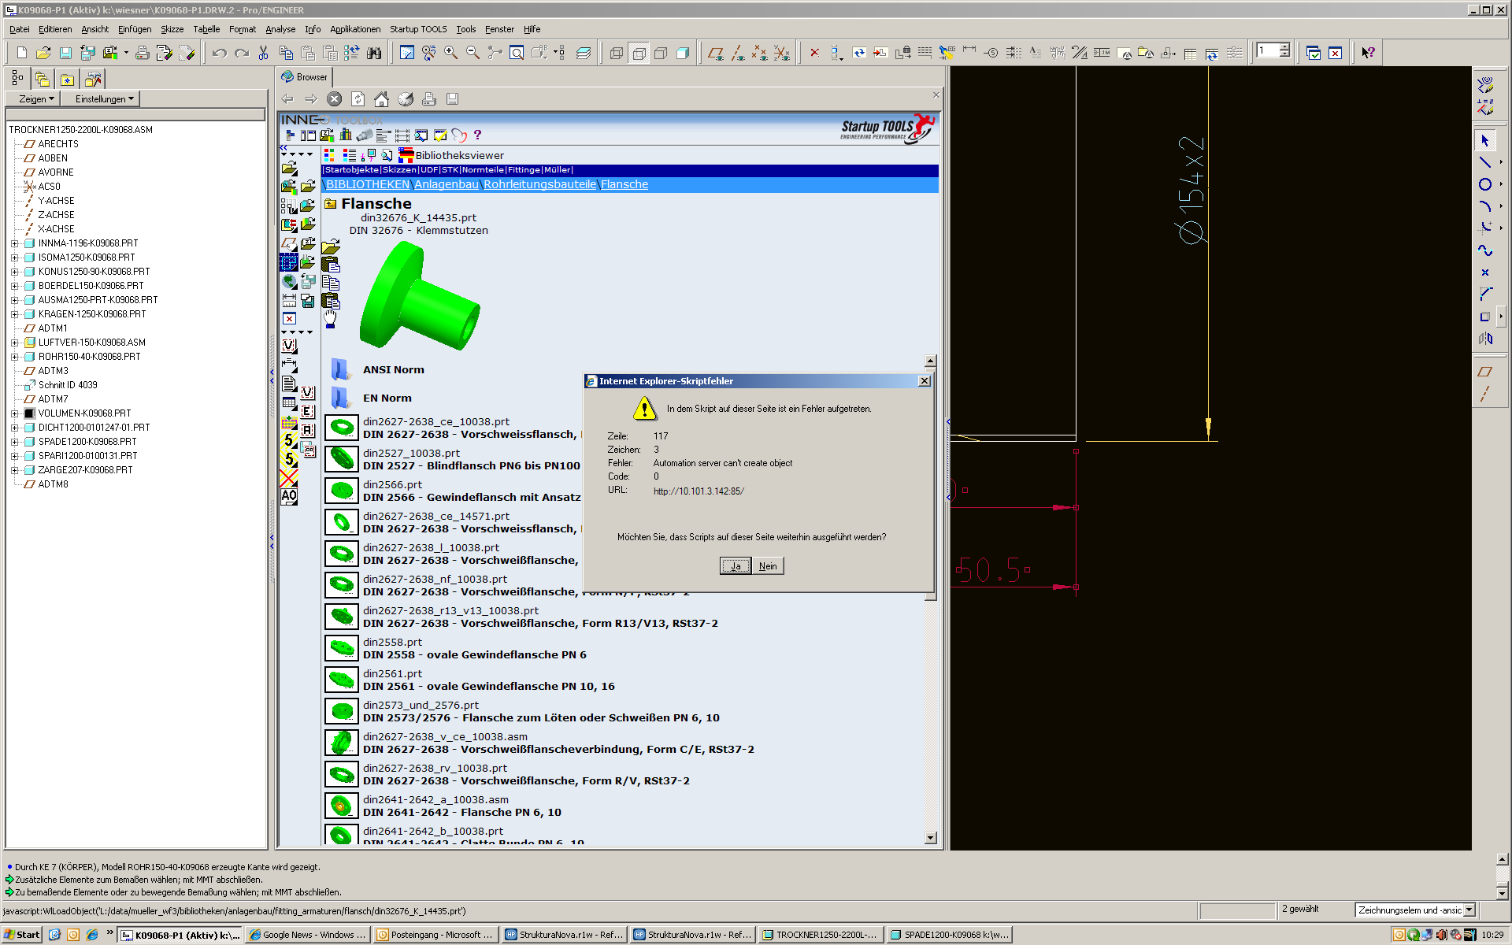The height and width of the screenshot is (945, 1512).
Task: Zoom out with magnifier minus icon
Action: tap(472, 53)
